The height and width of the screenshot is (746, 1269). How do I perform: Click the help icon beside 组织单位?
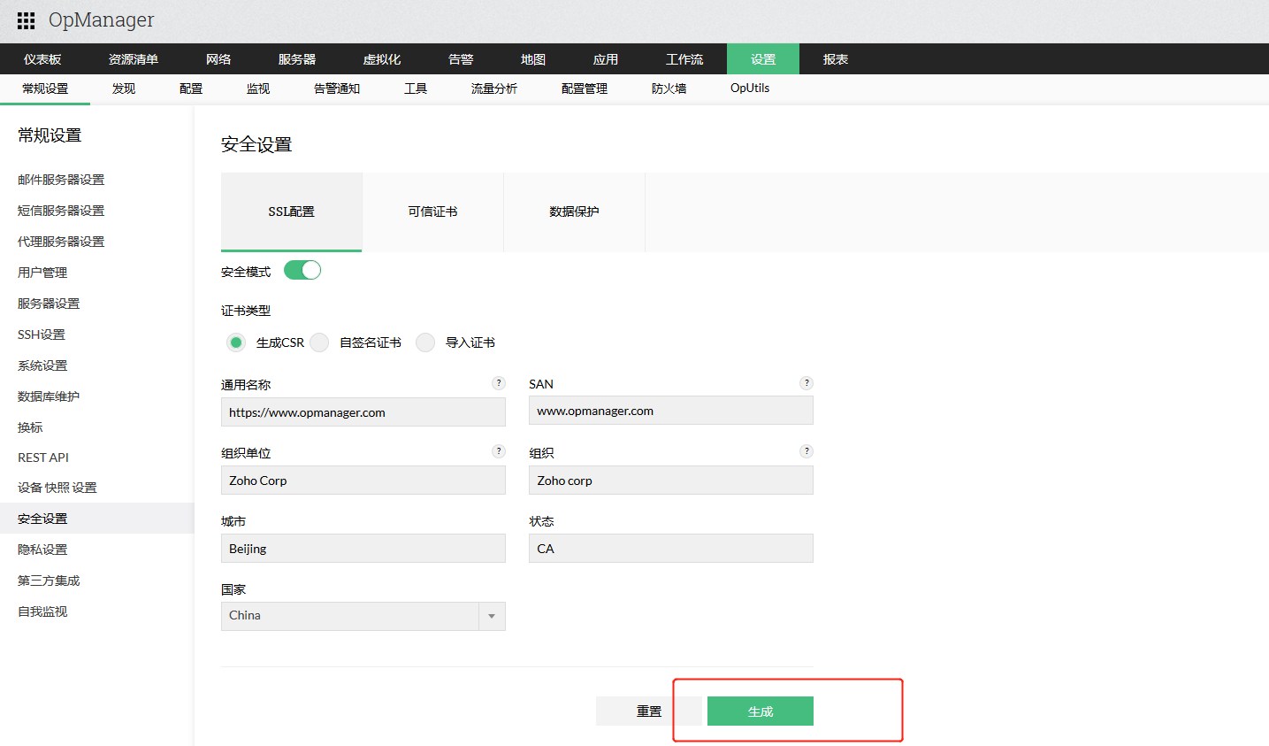point(499,450)
